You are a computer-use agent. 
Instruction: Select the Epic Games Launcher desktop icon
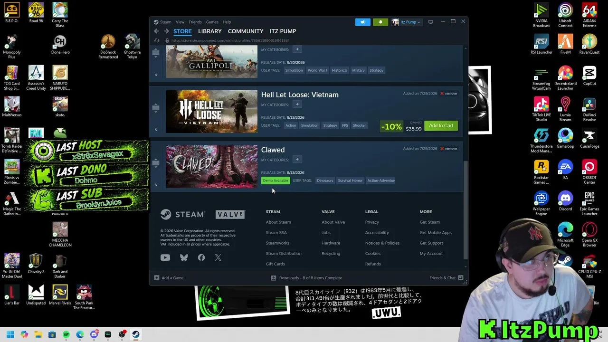pyautogui.click(x=589, y=201)
